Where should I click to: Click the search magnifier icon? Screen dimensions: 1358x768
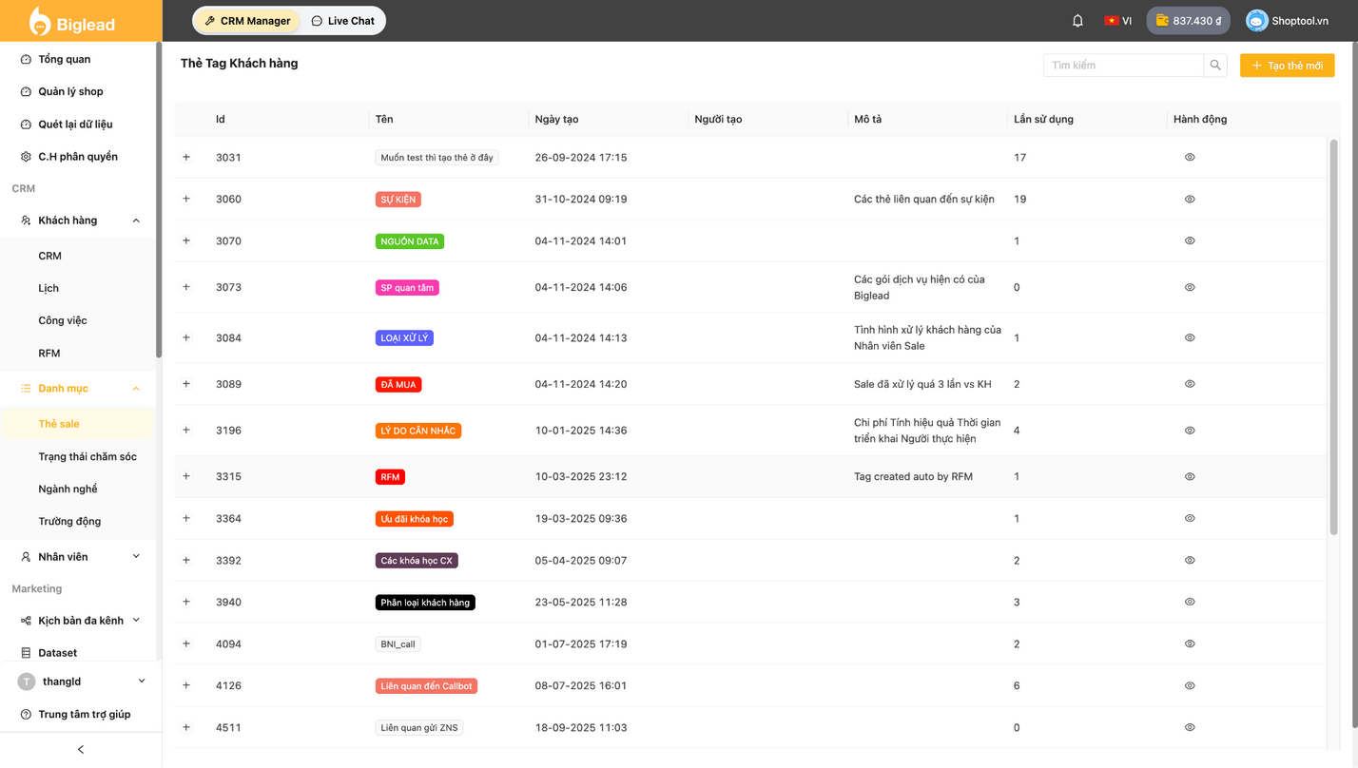1215,66
